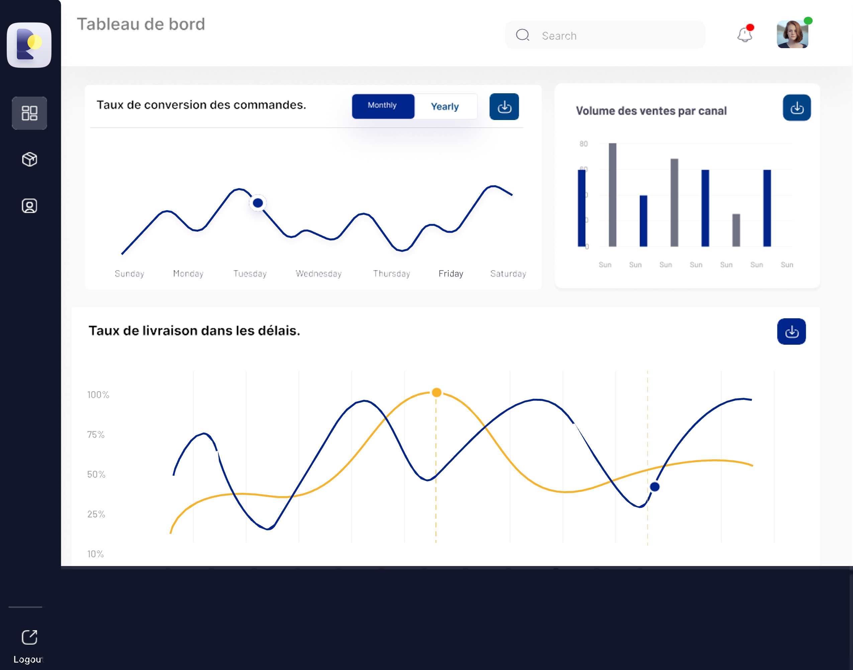Click the blue data point on Tuesday
853x670 pixels.
coord(258,203)
